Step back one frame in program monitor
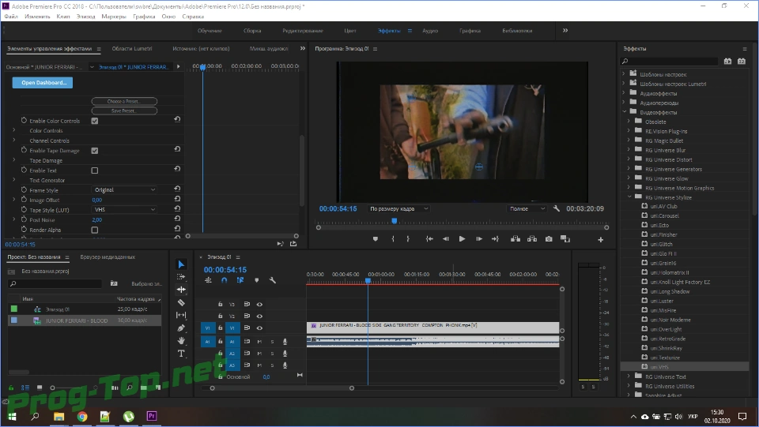 pos(445,238)
